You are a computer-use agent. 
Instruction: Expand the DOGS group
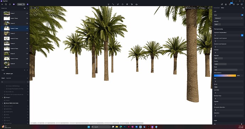point(2,115)
